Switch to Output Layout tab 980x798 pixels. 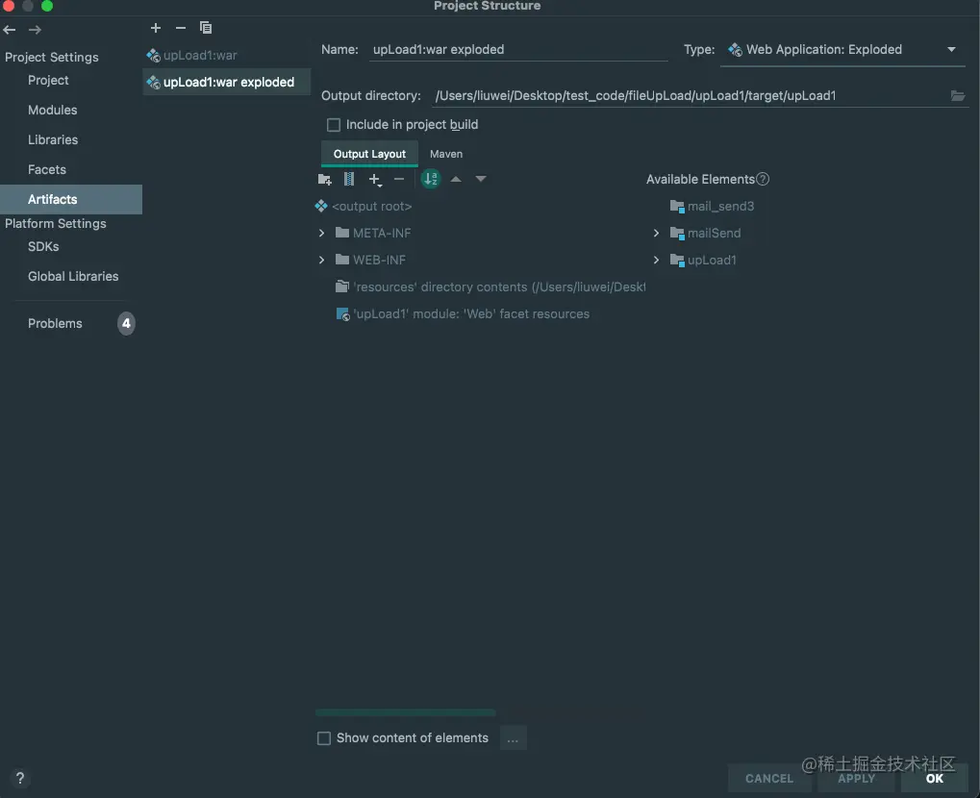[369, 154]
